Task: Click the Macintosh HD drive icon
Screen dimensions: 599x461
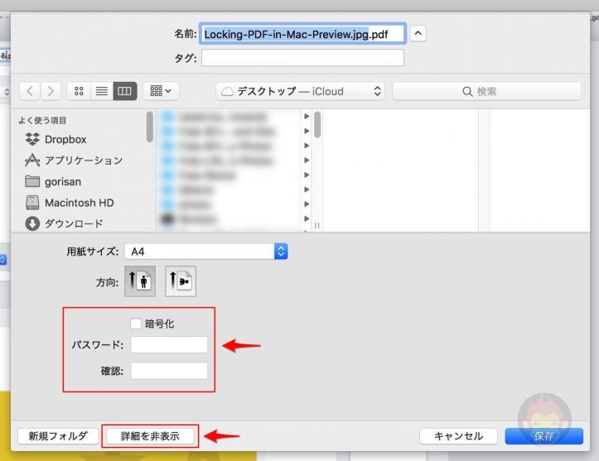Action: coord(32,203)
